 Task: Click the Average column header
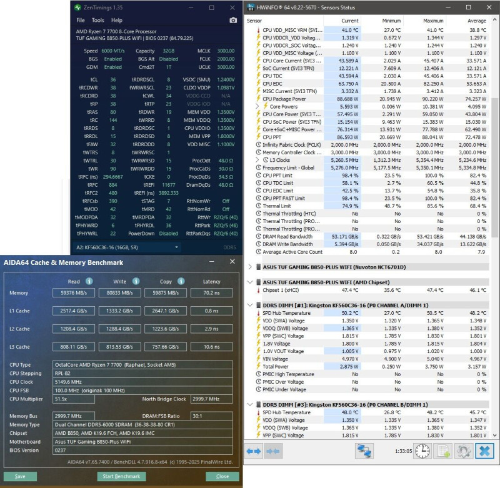(467, 21)
